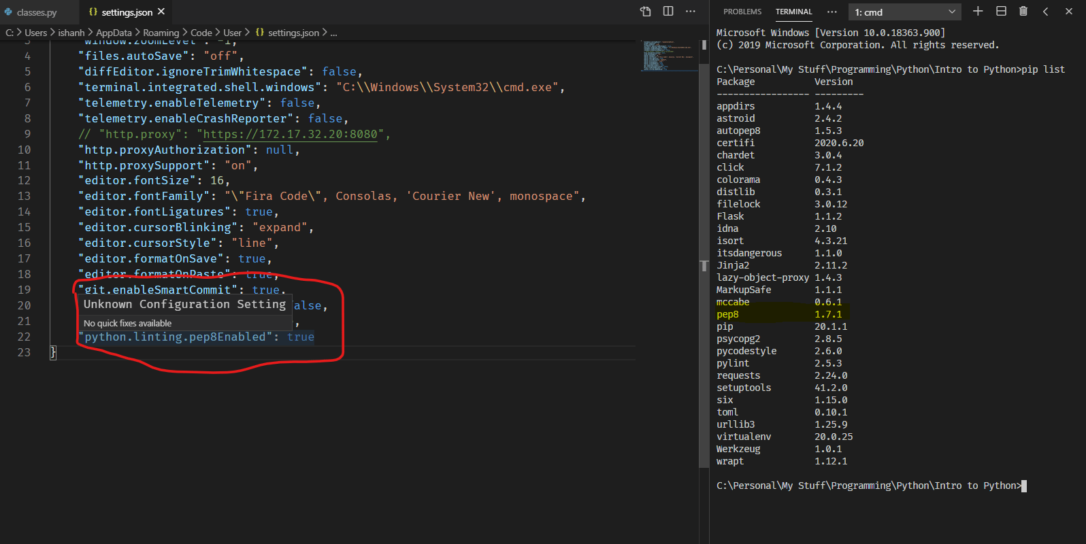Click Flask package name in terminal

pos(730,216)
